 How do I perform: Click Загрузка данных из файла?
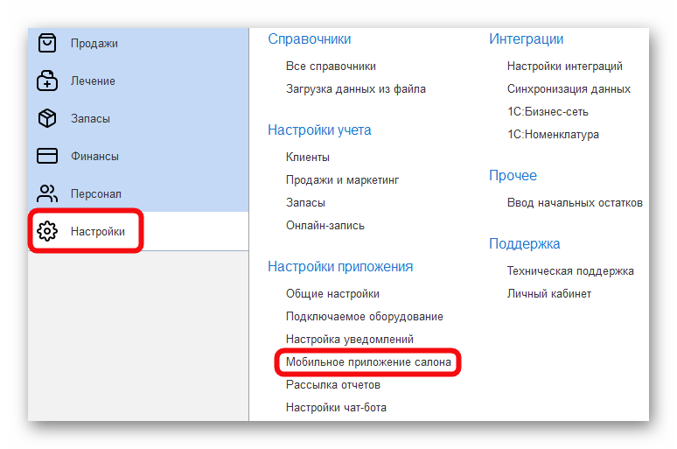(355, 88)
